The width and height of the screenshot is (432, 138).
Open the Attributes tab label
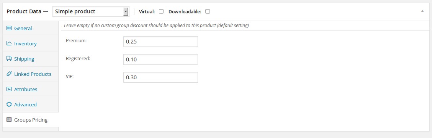coord(26,90)
